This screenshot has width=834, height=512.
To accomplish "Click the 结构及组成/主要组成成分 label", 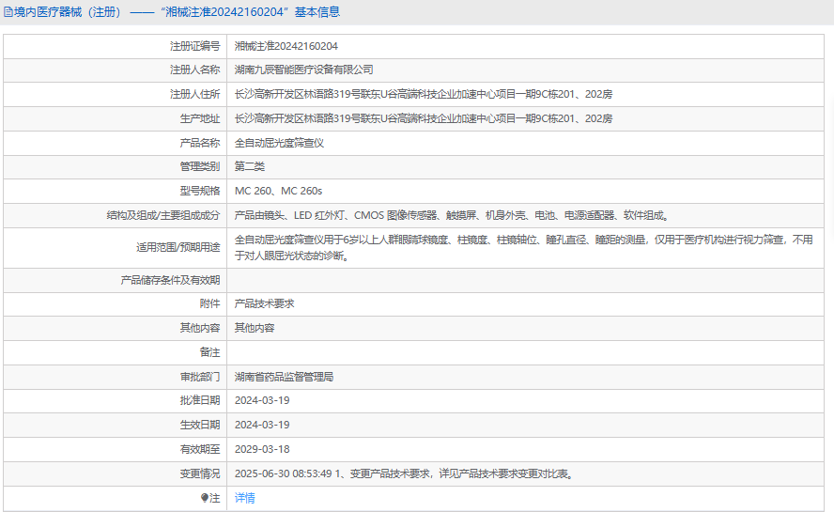I will 163,215.
